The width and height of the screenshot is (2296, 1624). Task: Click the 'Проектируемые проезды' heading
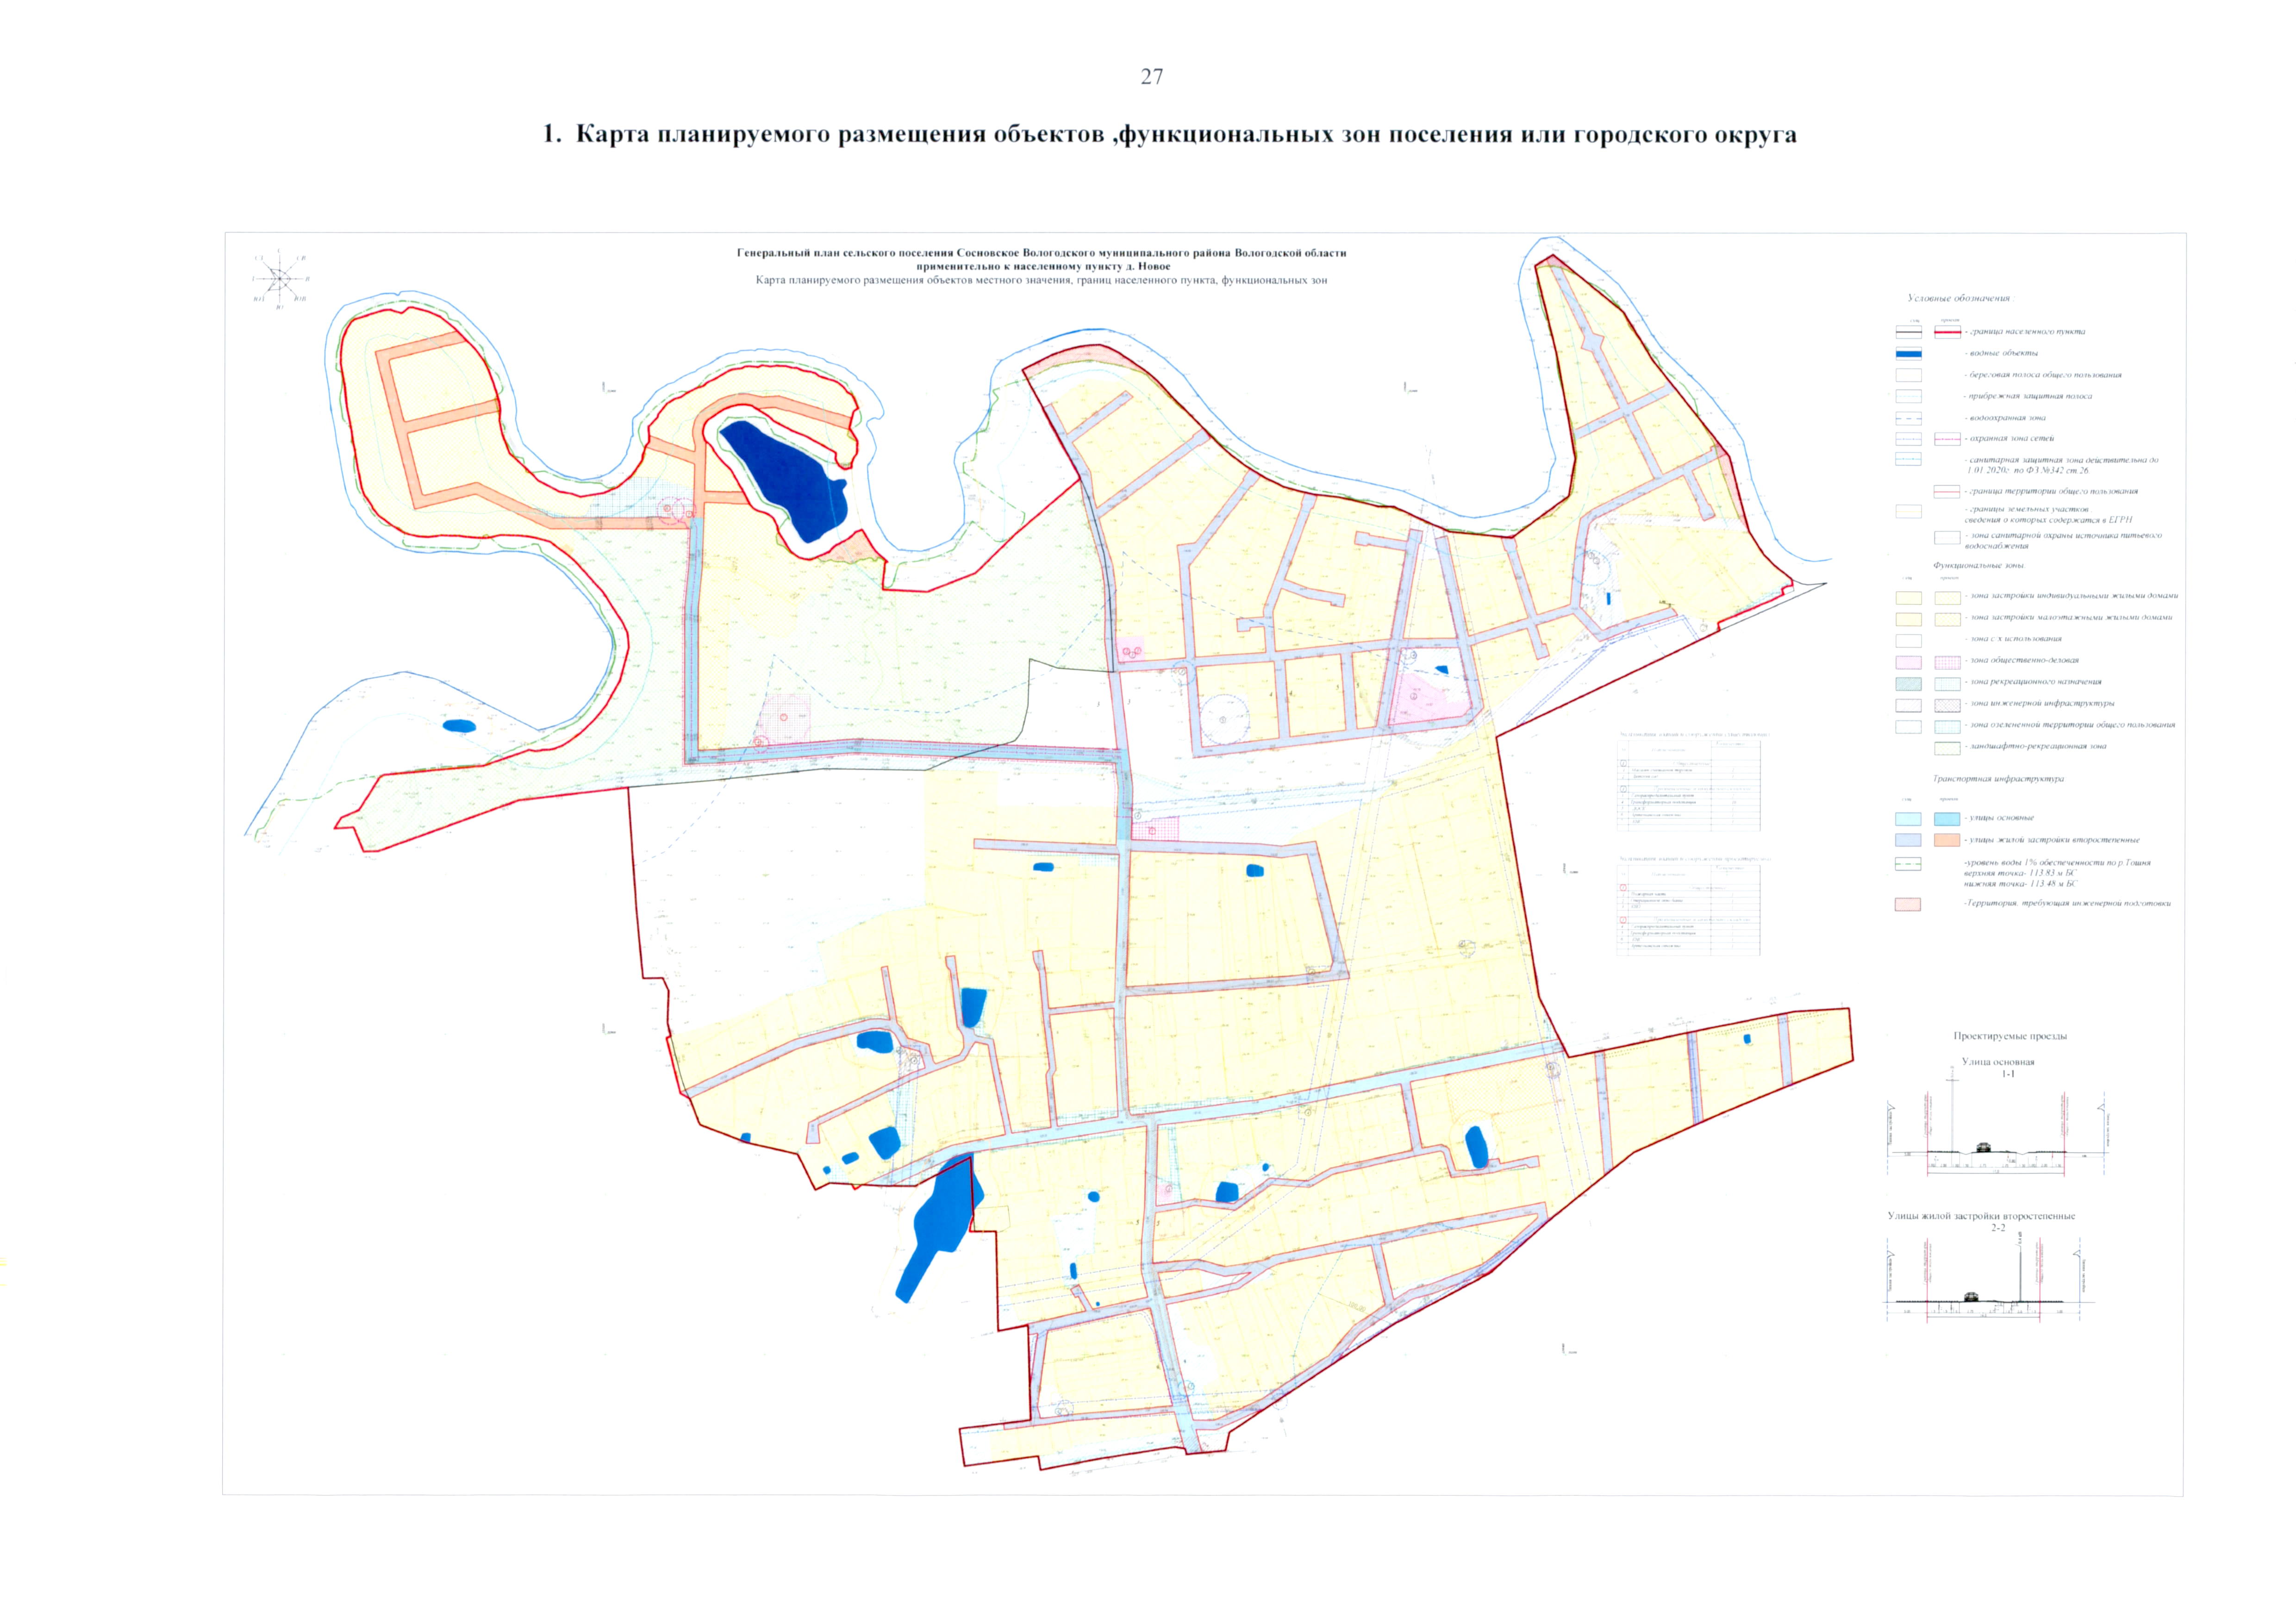tap(2009, 1036)
